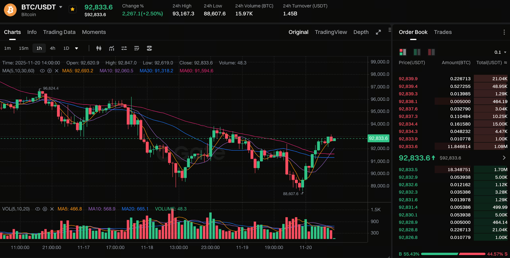Show sell orders only in order book

pyautogui.click(x=431, y=52)
